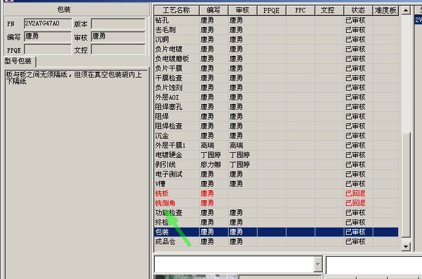Click the 编写 column header
The image size is (422, 279).
(x=214, y=11)
